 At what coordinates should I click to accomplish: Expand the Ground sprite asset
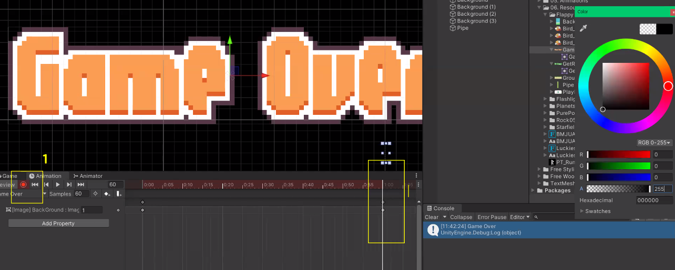point(552,78)
